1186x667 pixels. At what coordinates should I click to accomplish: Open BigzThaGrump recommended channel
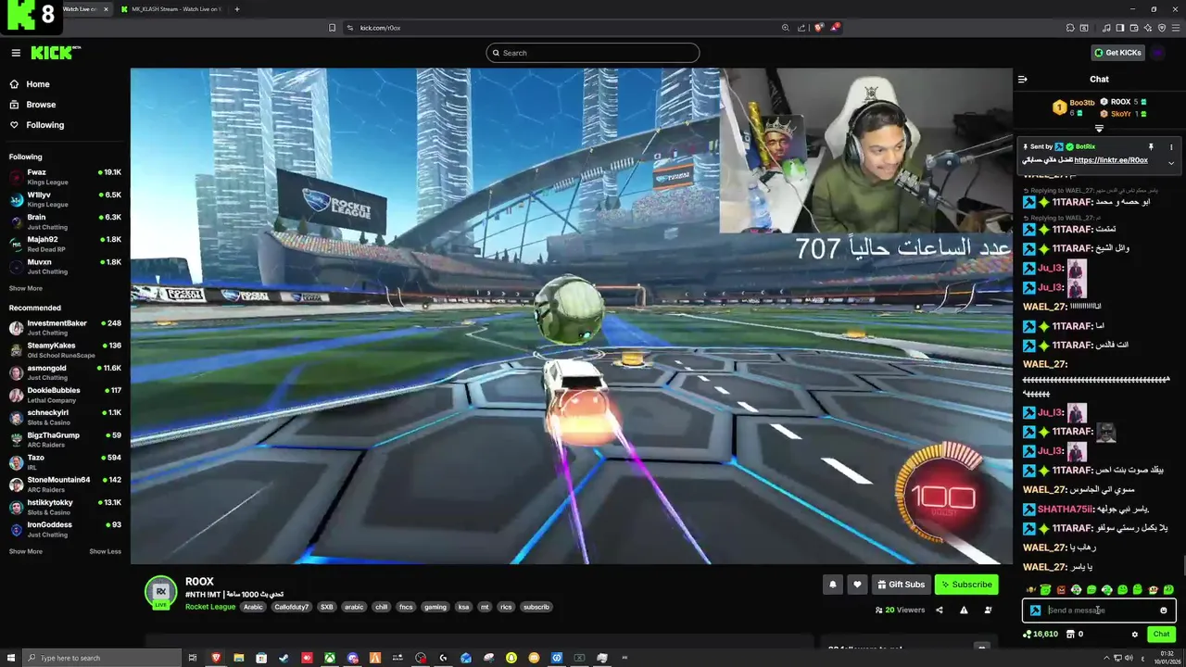tap(65, 439)
